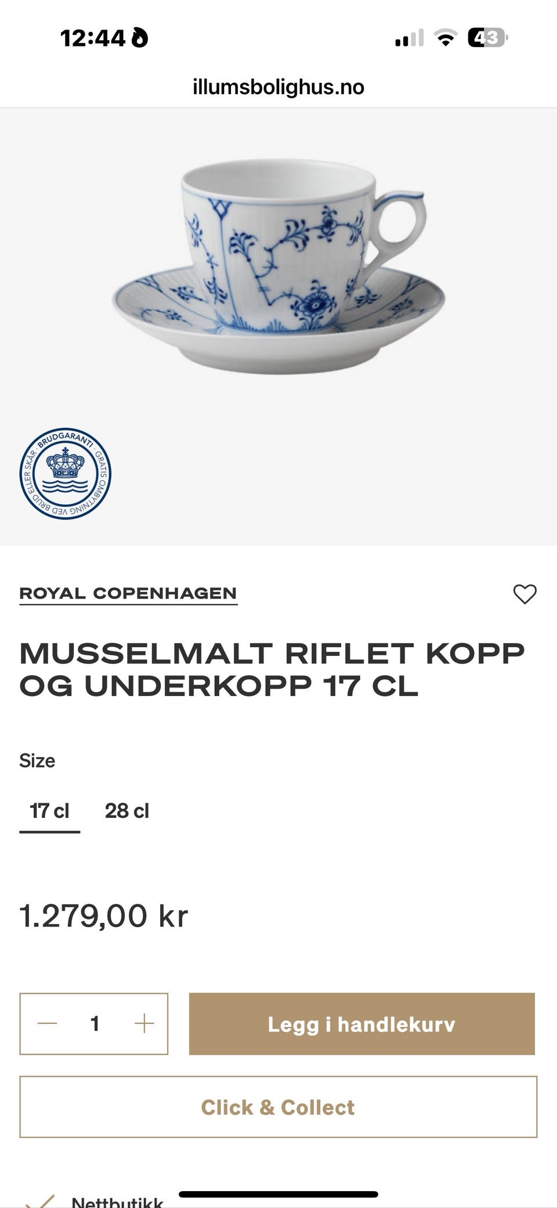
Task: Choose Click & Collect option
Action: [x=278, y=1107]
